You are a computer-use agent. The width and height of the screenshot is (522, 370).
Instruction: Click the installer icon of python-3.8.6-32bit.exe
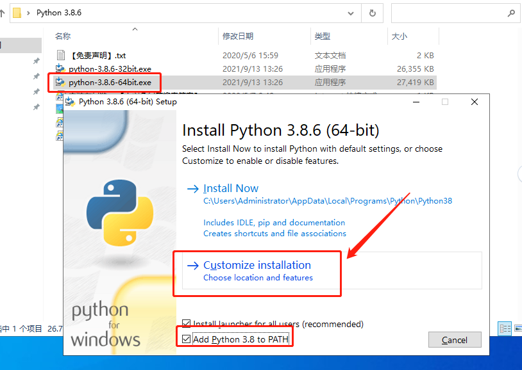click(60, 68)
